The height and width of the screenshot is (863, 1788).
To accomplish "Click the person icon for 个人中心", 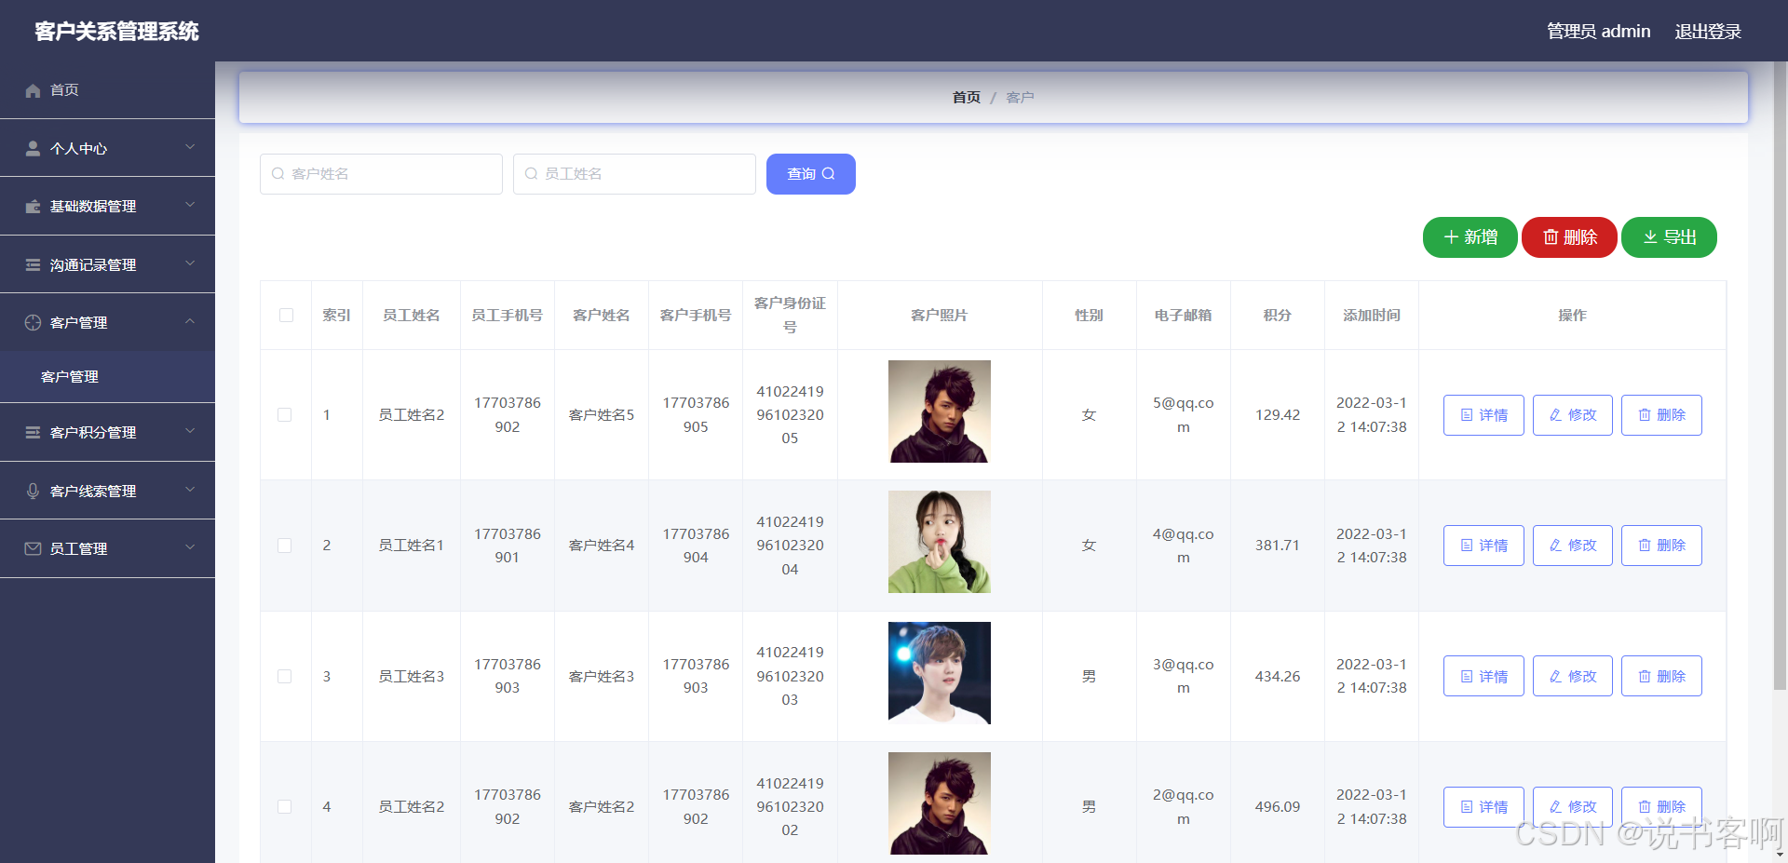I will [33, 148].
